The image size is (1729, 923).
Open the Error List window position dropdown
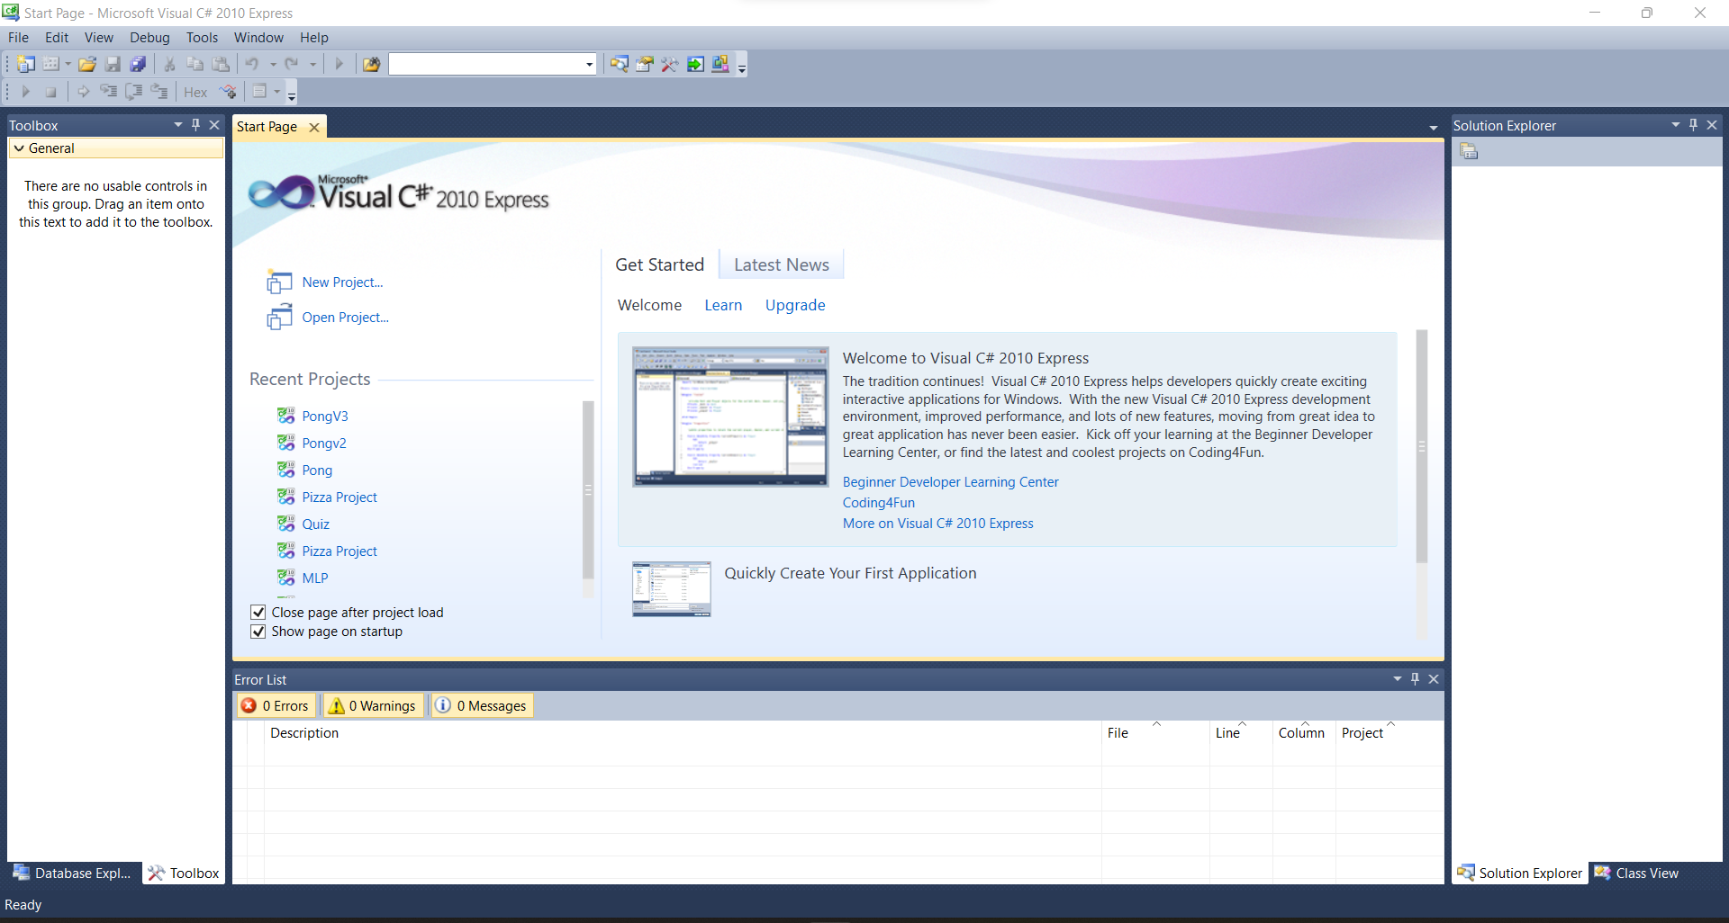point(1398,679)
